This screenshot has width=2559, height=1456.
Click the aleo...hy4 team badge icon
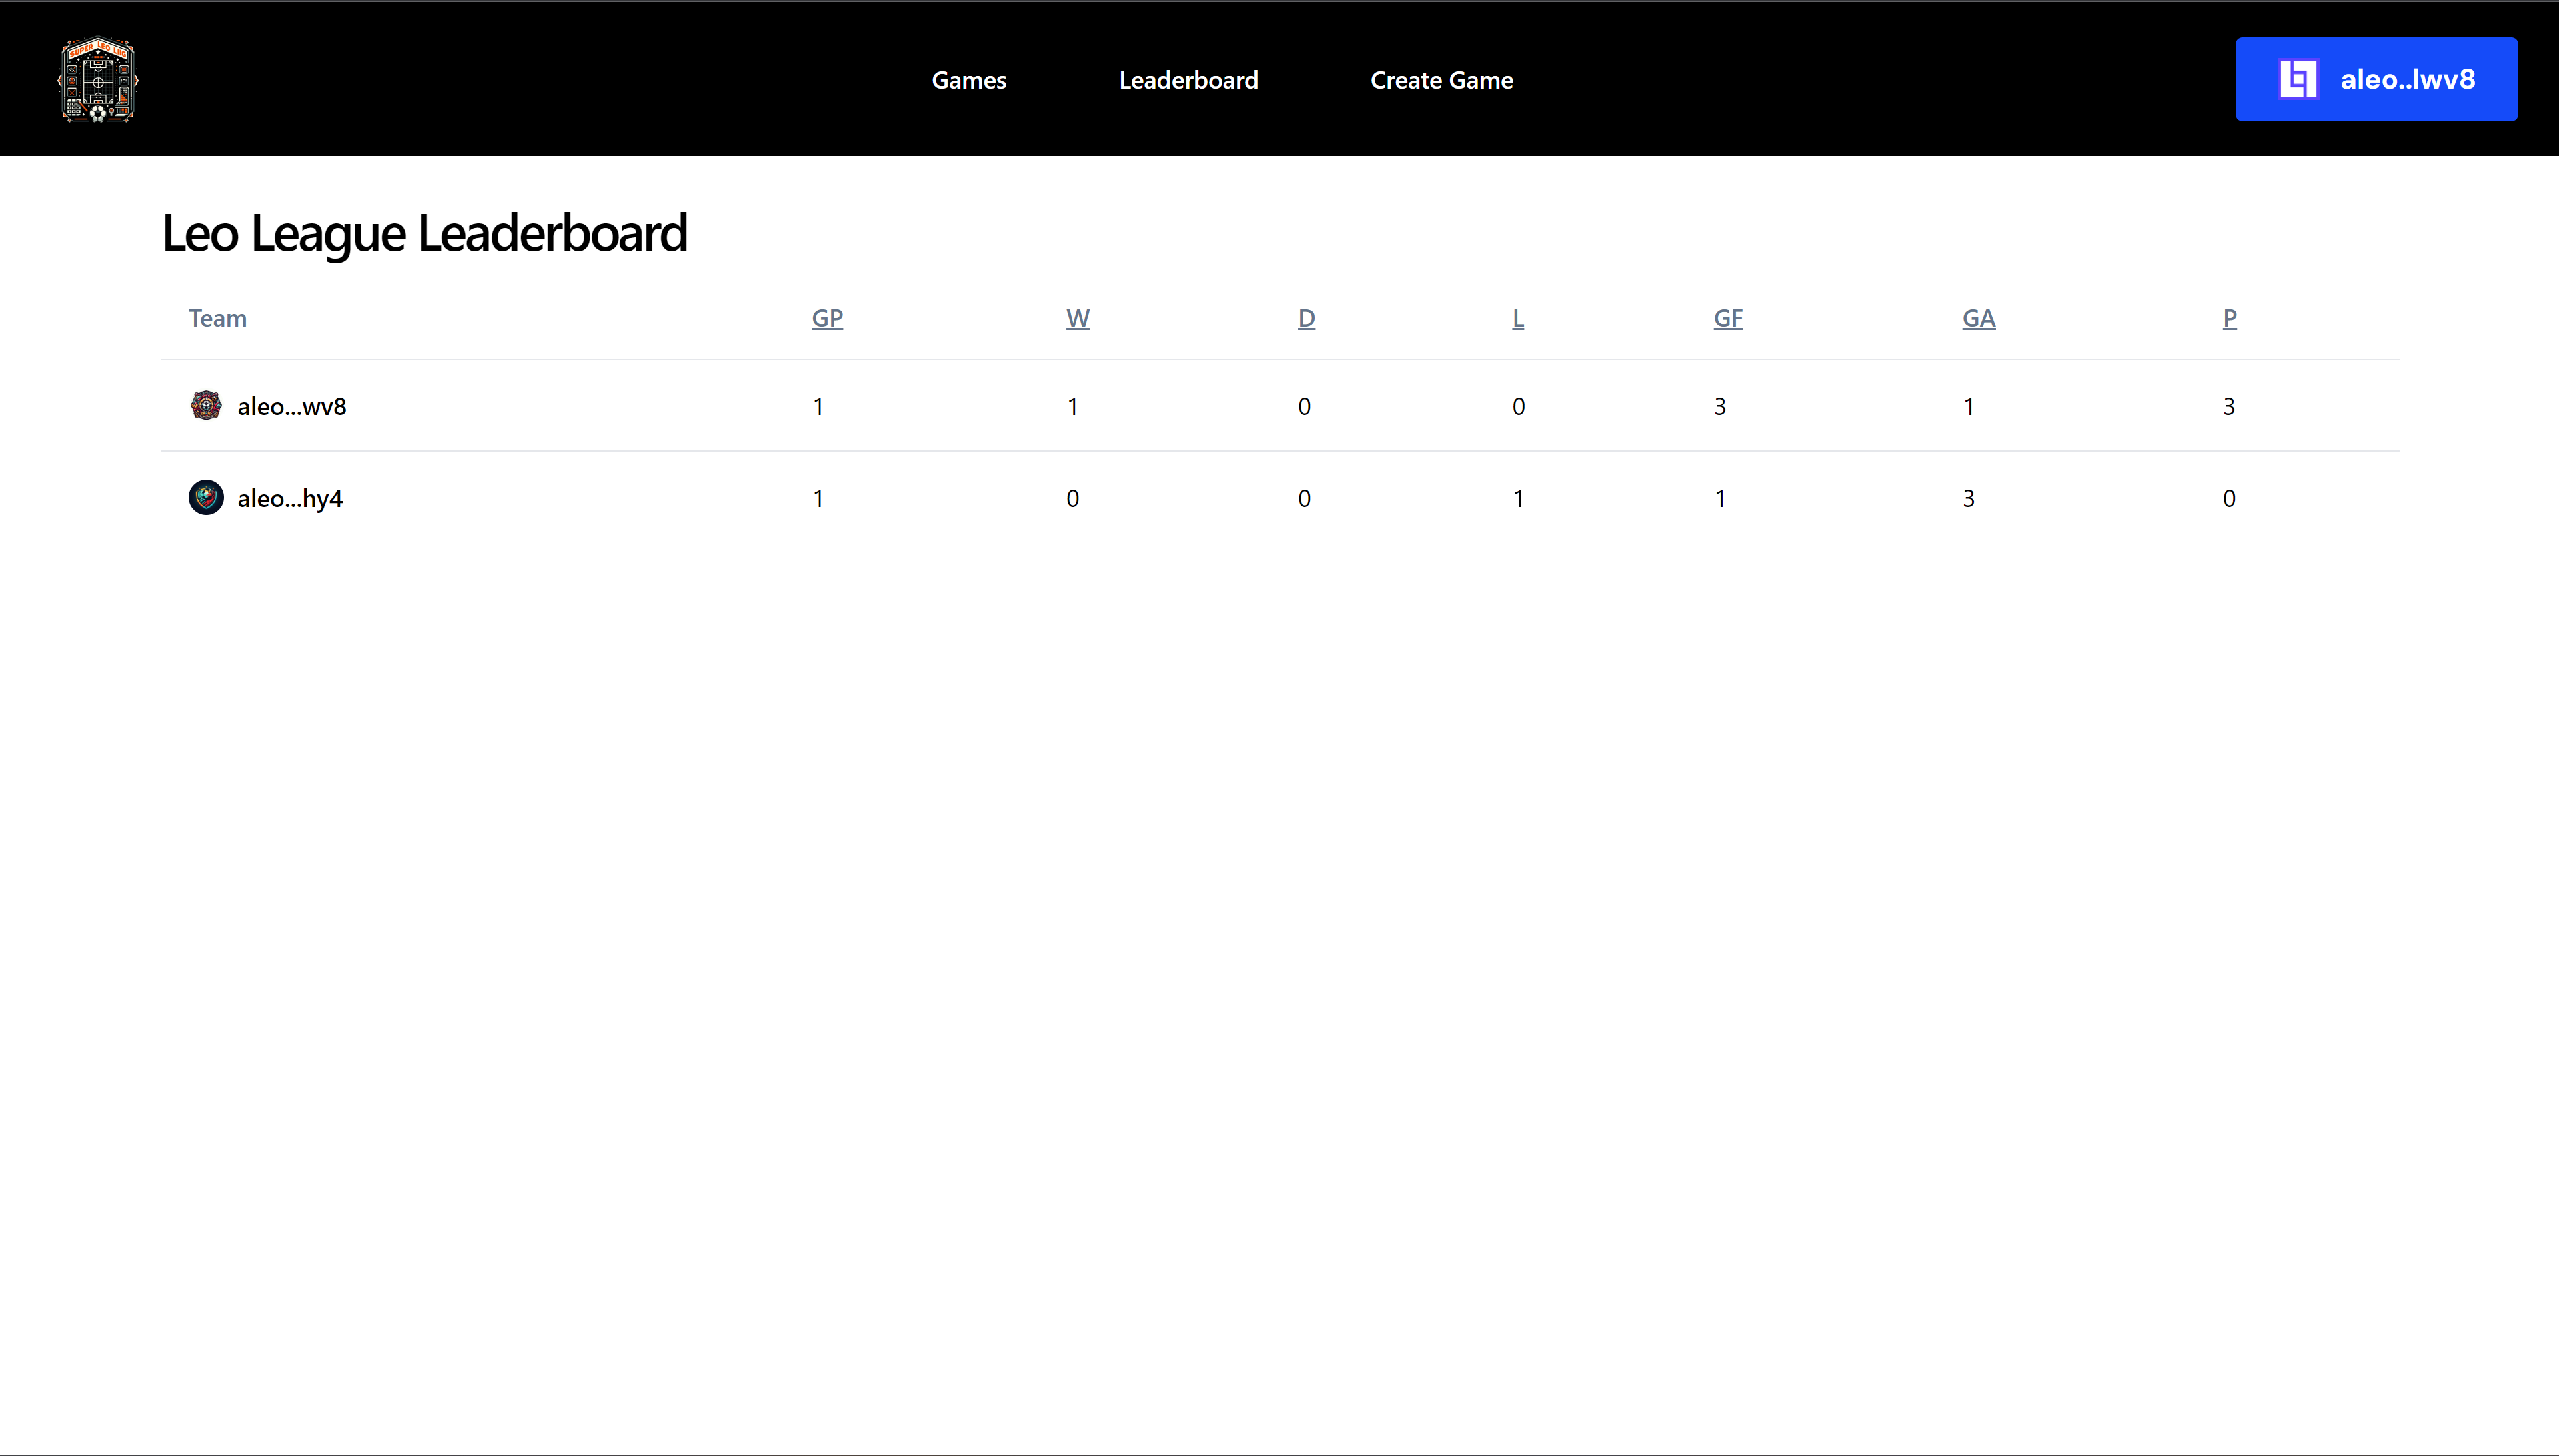tap(206, 498)
